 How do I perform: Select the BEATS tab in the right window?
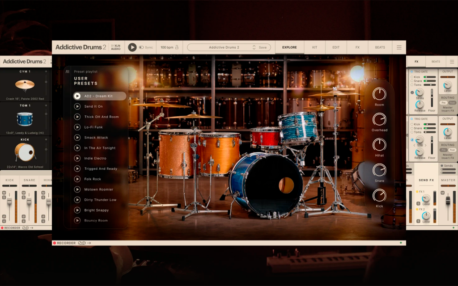[x=436, y=62]
